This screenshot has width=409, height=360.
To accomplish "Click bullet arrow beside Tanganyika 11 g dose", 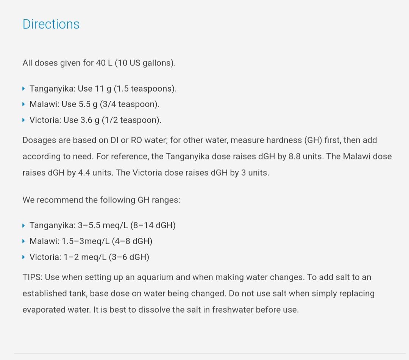I will pyautogui.click(x=24, y=89).
